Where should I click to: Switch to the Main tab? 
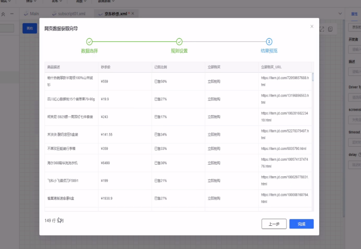[x=31, y=14]
